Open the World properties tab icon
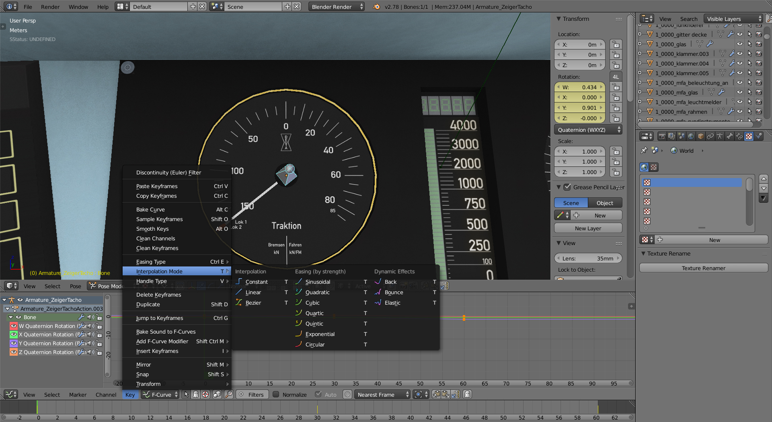Viewport: 772px width, 422px height. click(691, 136)
